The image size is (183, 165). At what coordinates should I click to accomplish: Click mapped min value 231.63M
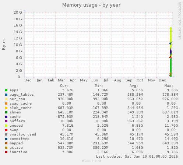pyautogui.click(x=101, y=143)
